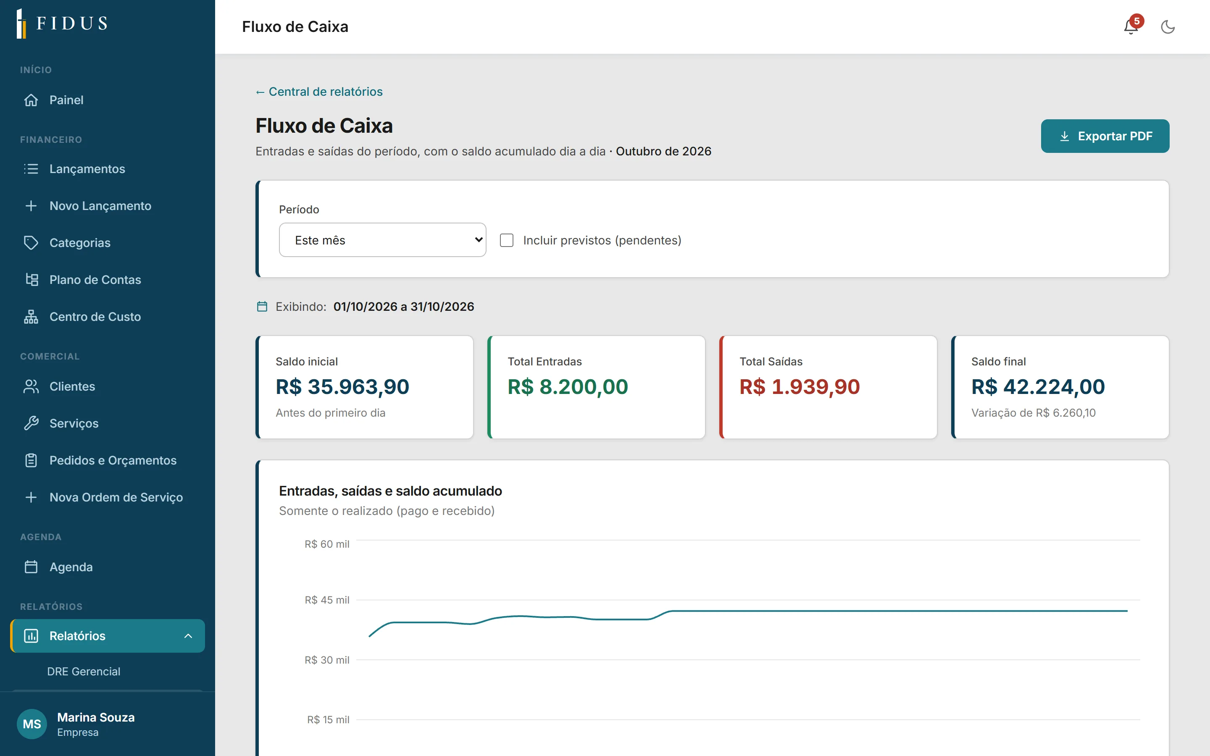Click the Outubro de 2026 label

point(663,151)
